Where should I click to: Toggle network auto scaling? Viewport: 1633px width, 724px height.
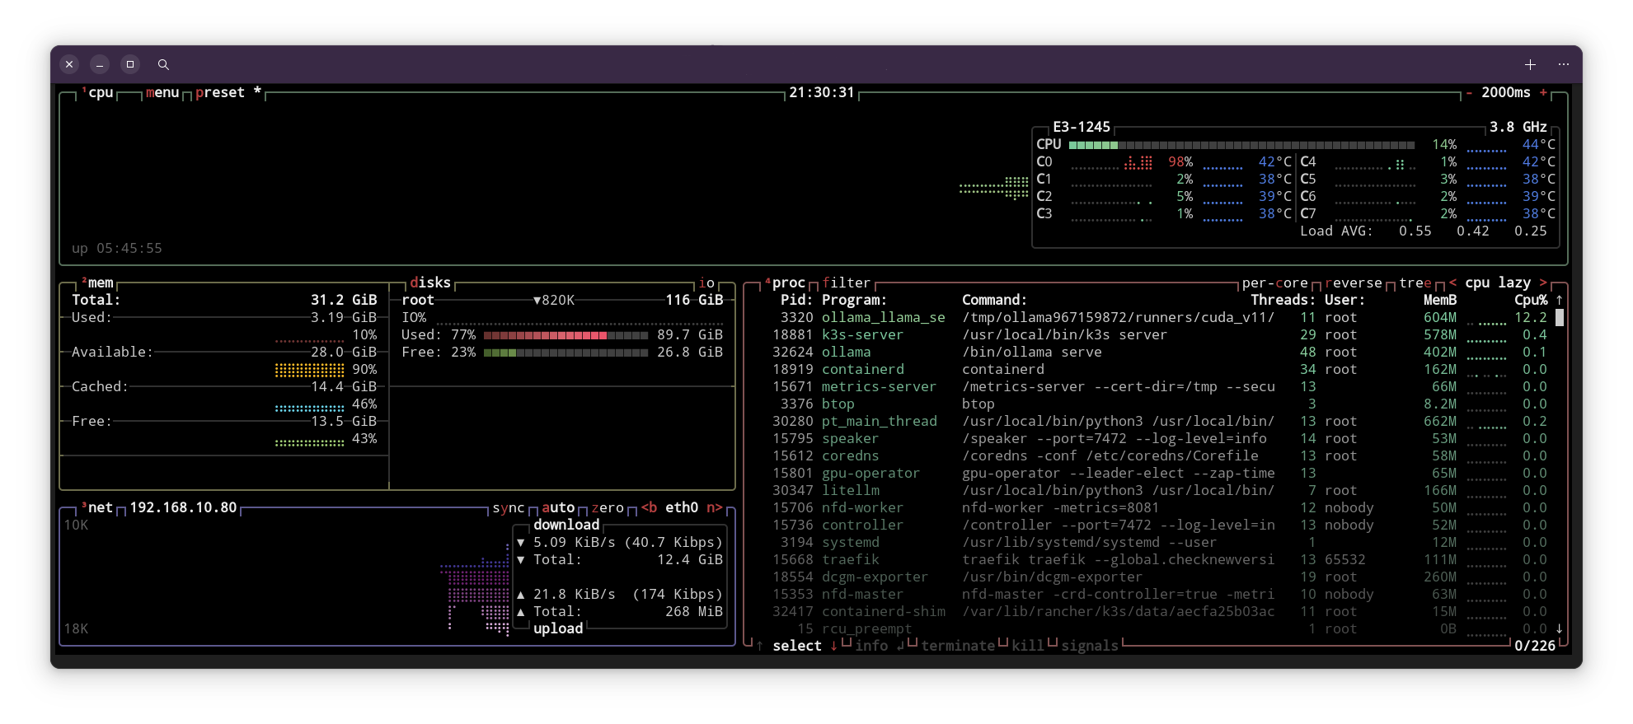click(558, 507)
